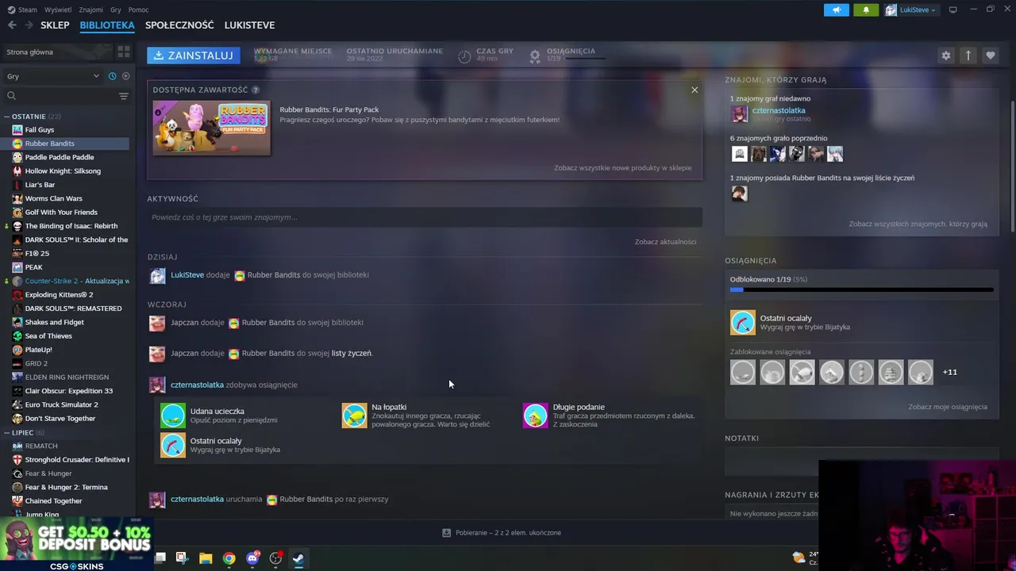Open czternastolatka's avatar in friends panel
Image resolution: width=1016 pixels, height=571 pixels.
click(739, 114)
